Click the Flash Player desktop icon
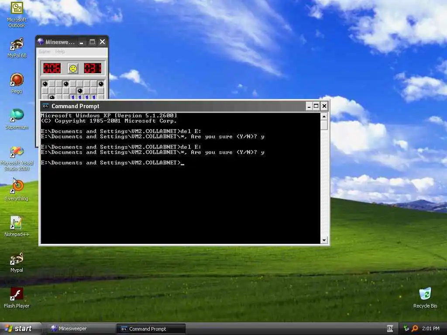Screen dimensions: 447x335 point(17,298)
